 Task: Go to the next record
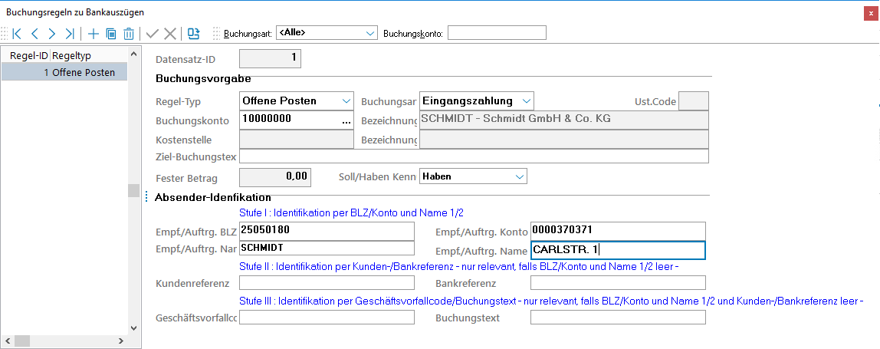52,34
